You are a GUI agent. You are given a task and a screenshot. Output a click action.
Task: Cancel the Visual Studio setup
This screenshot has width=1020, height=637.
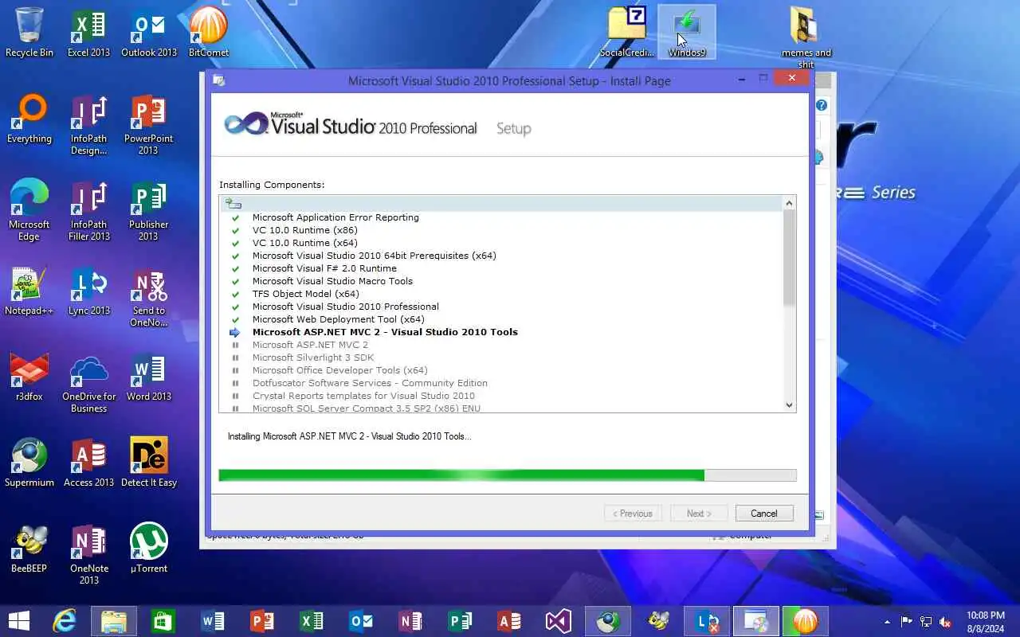764,514
